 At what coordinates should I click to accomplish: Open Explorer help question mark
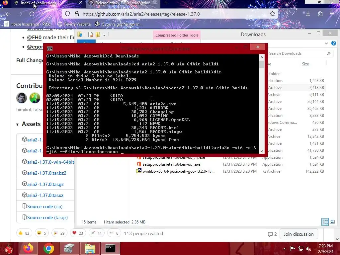pos(334,43)
